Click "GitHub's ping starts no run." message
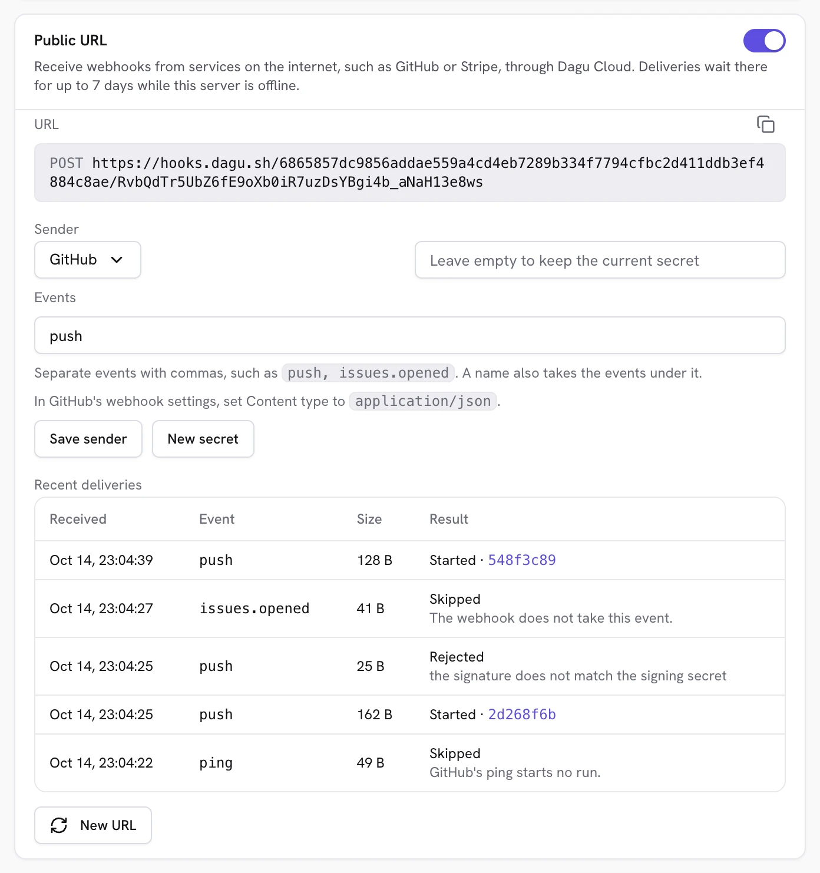 [x=515, y=772]
